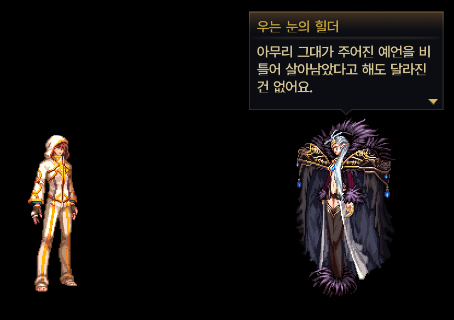The image size is (454, 320).
Task: Click the middle dialogue line 틀어 살아남았다고 해도
Action: tap(342, 69)
